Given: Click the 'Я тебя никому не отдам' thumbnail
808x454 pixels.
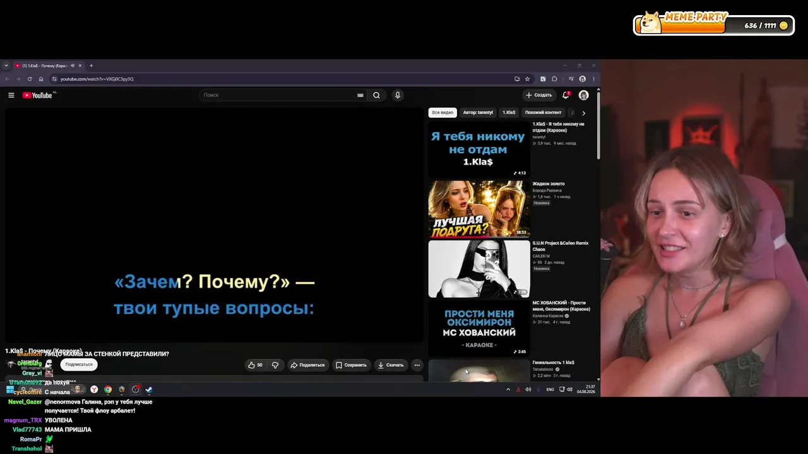Looking at the screenshot, I should click(x=479, y=149).
